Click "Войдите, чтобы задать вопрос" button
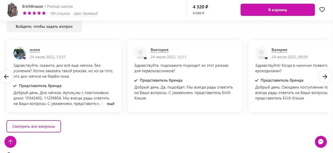Viewport: 333px width, 153px height. [44, 27]
